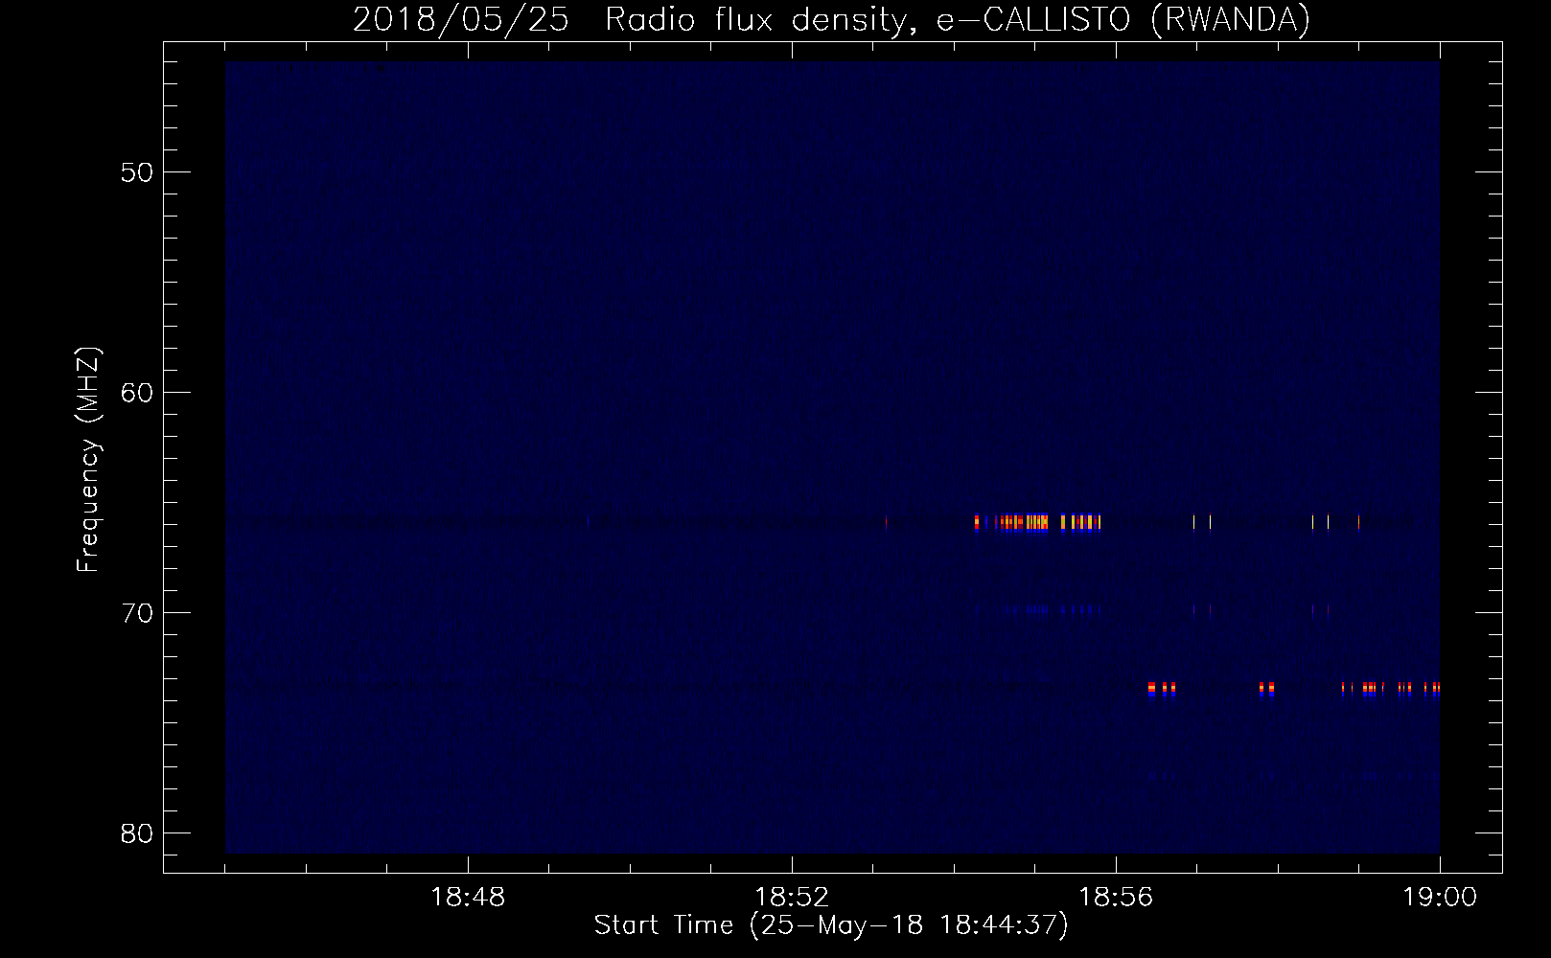Select the 18:52 time tick label
This screenshot has width=1551, height=958.
point(792,898)
